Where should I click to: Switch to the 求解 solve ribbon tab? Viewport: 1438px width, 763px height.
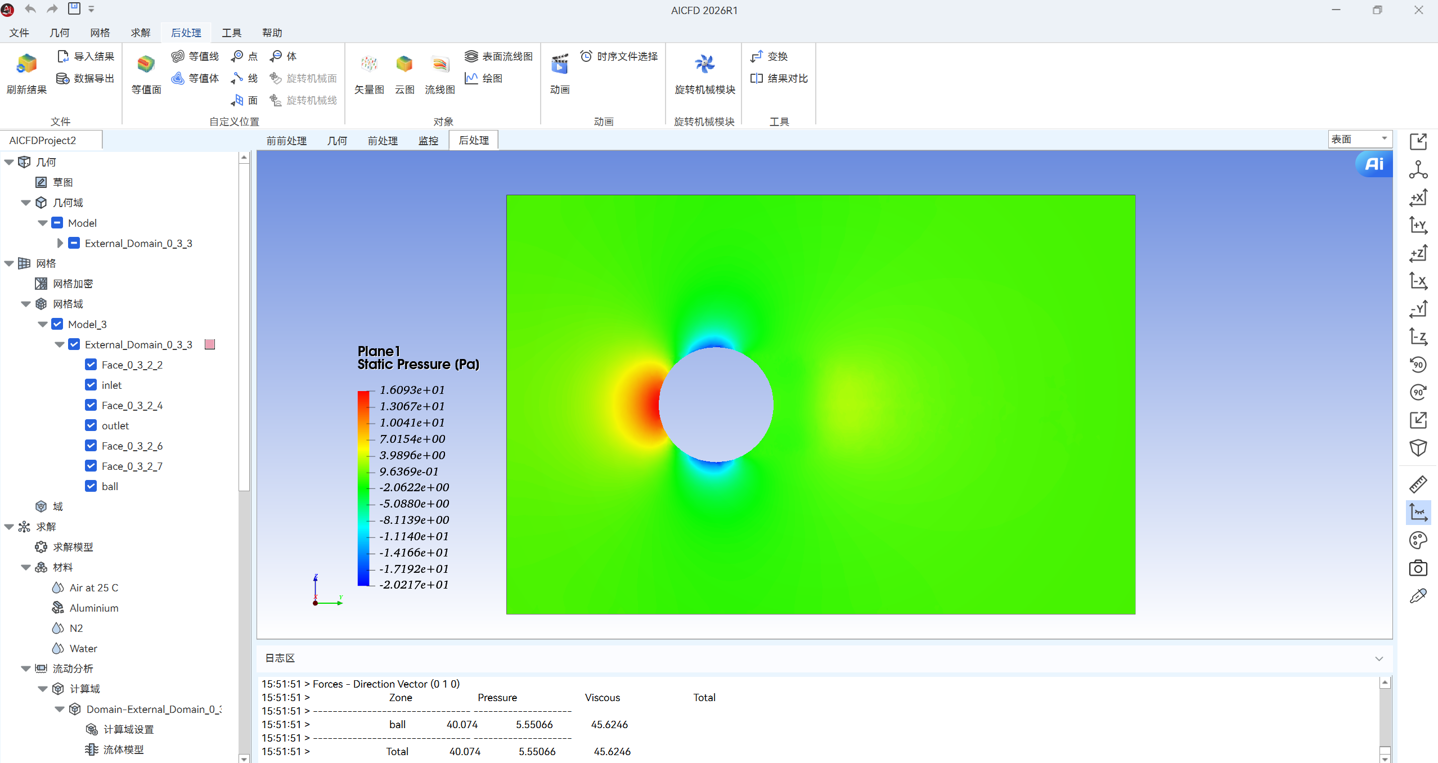click(x=141, y=33)
